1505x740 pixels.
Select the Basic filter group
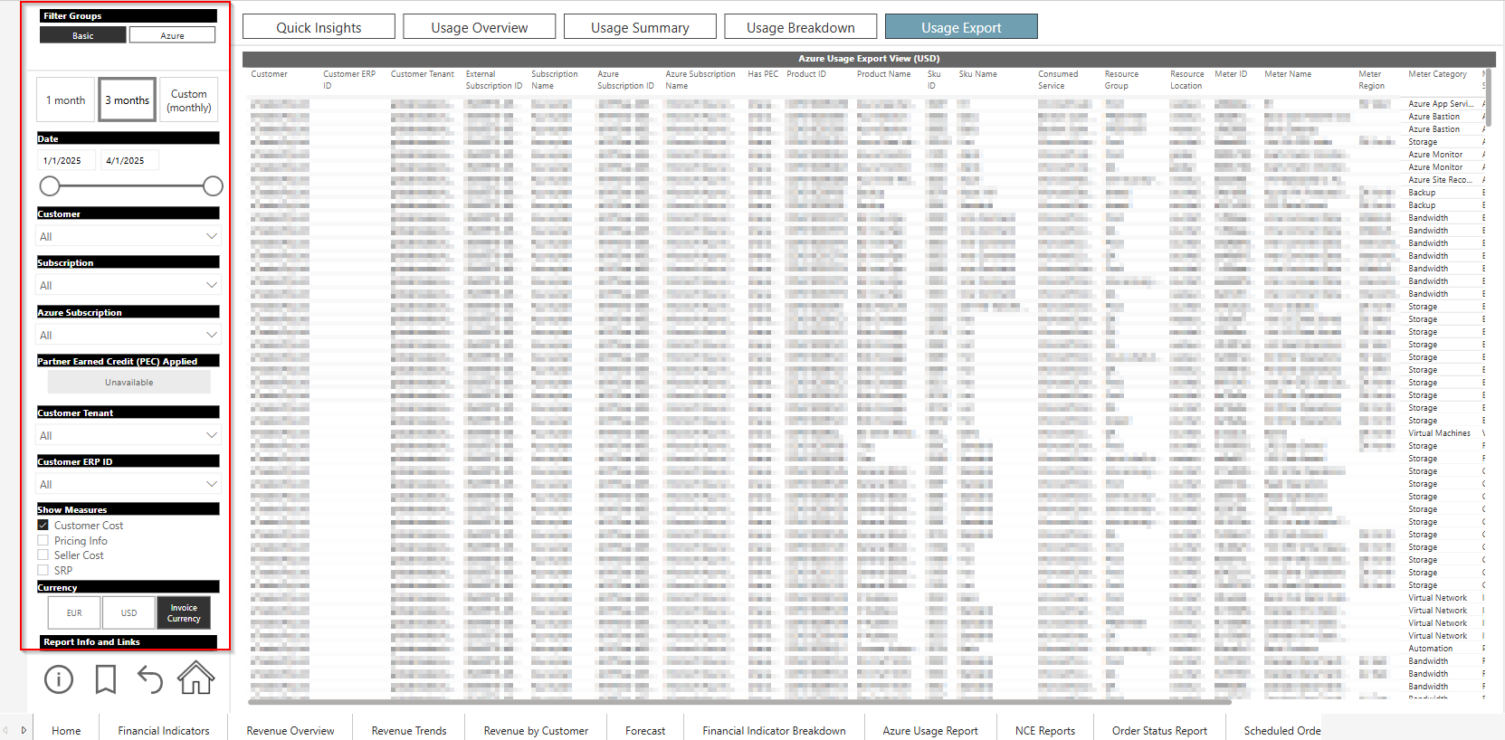82,35
